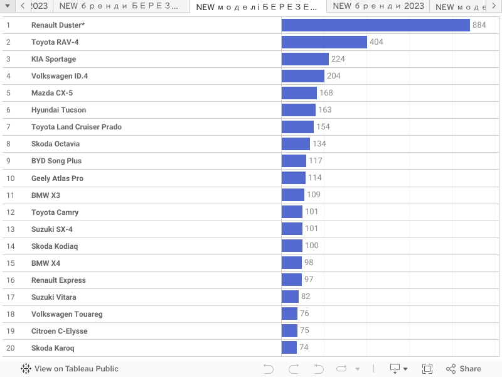Screen dimensions: 502x377
Task: Select Toyota Land Cruiser Prado label
Action: (77, 127)
